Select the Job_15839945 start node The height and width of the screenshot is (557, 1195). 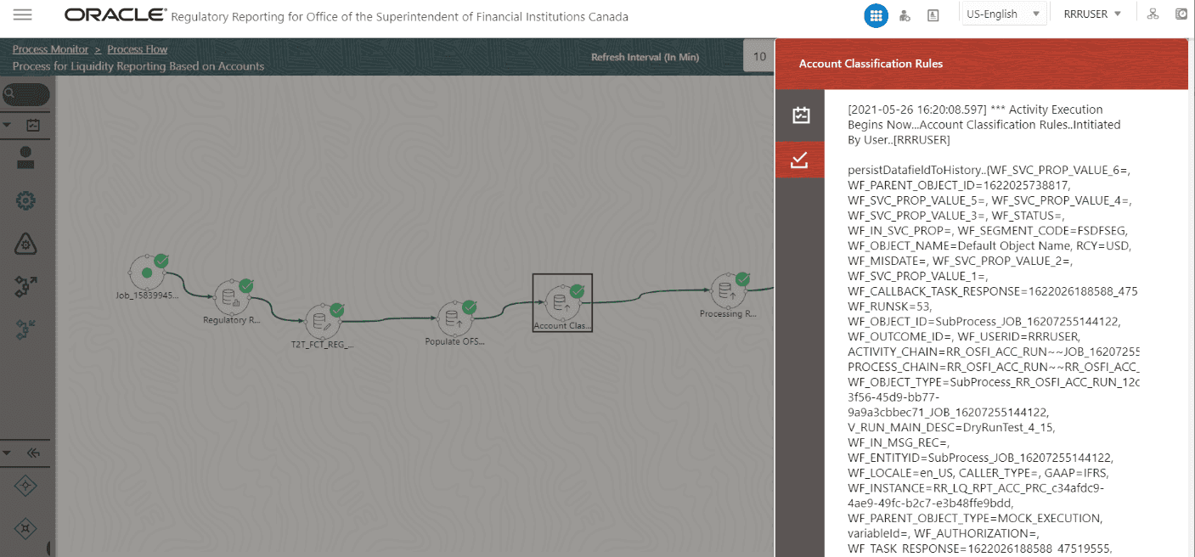[x=148, y=273]
